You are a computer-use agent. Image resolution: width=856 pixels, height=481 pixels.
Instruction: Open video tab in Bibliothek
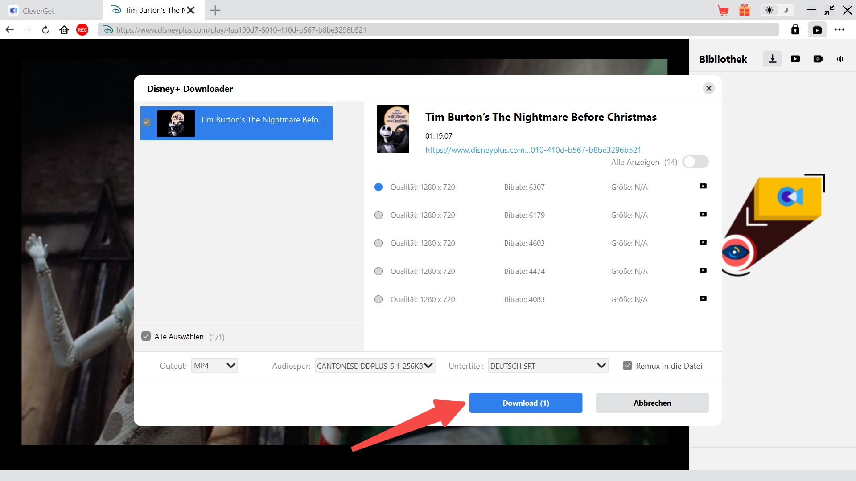(795, 59)
